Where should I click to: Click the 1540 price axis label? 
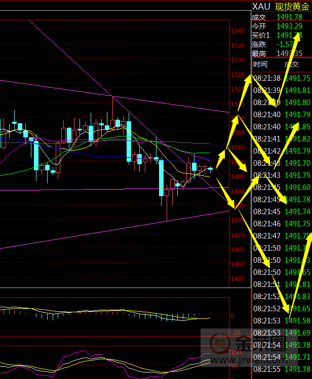click(x=238, y=31)
